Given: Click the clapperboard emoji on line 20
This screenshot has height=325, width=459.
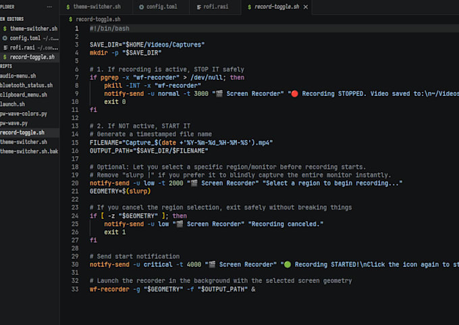Looking at the screenshot, I should 194,183.
